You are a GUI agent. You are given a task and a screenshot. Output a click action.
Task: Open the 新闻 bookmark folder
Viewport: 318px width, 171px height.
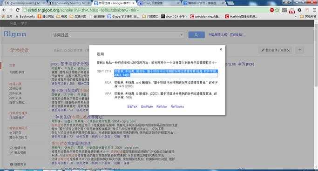62,16
